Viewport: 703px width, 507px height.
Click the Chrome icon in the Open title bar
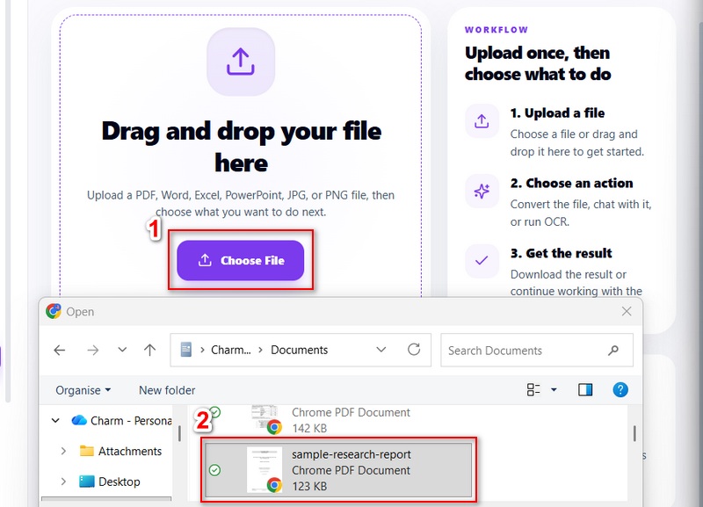[54, 311]
